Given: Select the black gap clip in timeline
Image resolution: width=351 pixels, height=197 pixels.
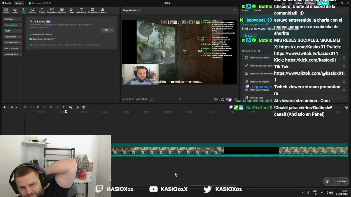Looking at the screenshot, I should pos(251,150).
